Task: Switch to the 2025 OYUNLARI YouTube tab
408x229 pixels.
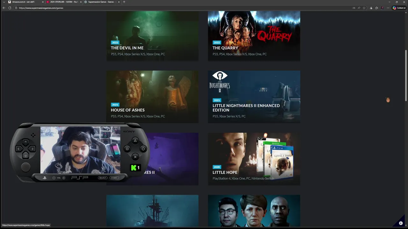Action: tap(64, 2)
